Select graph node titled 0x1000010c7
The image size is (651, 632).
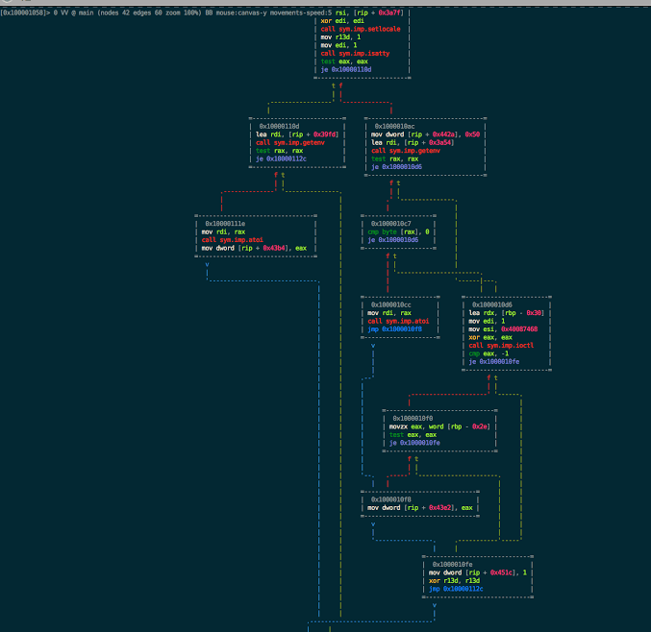[391, 223]
